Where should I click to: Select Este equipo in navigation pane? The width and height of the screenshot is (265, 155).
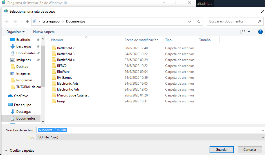pyautogui.click(x=23, y=105)
